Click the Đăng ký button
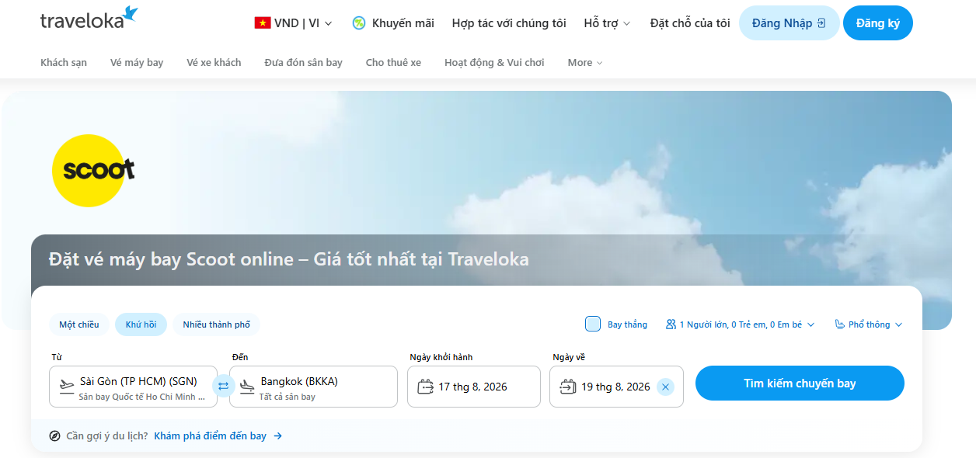Screen dimensions: 976x458 pos(878,23)
